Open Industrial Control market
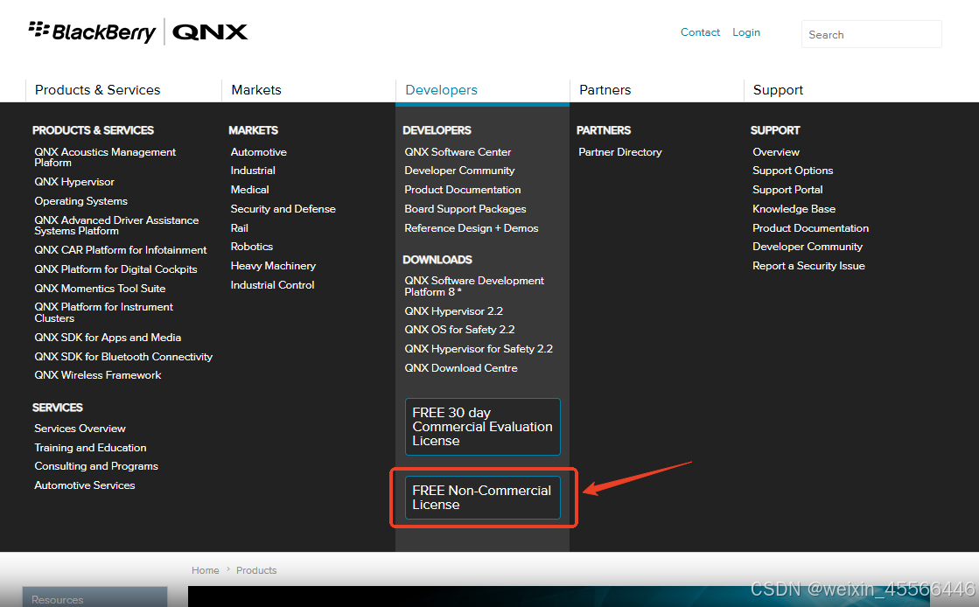The image size is (979, 607). tap(272, 285)
